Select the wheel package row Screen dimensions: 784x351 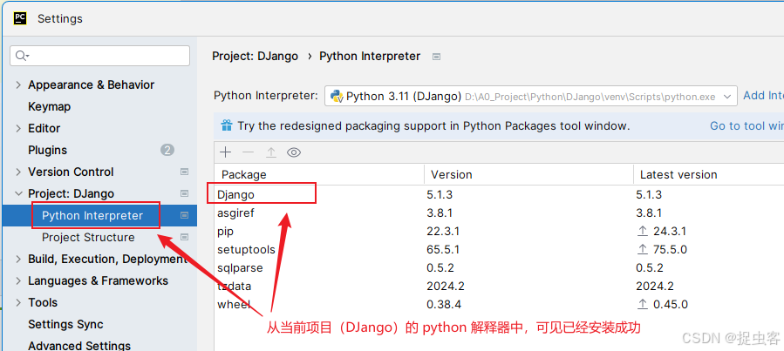click(x=500, y=304)
